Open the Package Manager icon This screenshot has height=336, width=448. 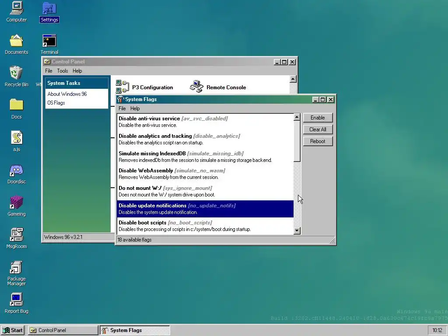point(17,273)
